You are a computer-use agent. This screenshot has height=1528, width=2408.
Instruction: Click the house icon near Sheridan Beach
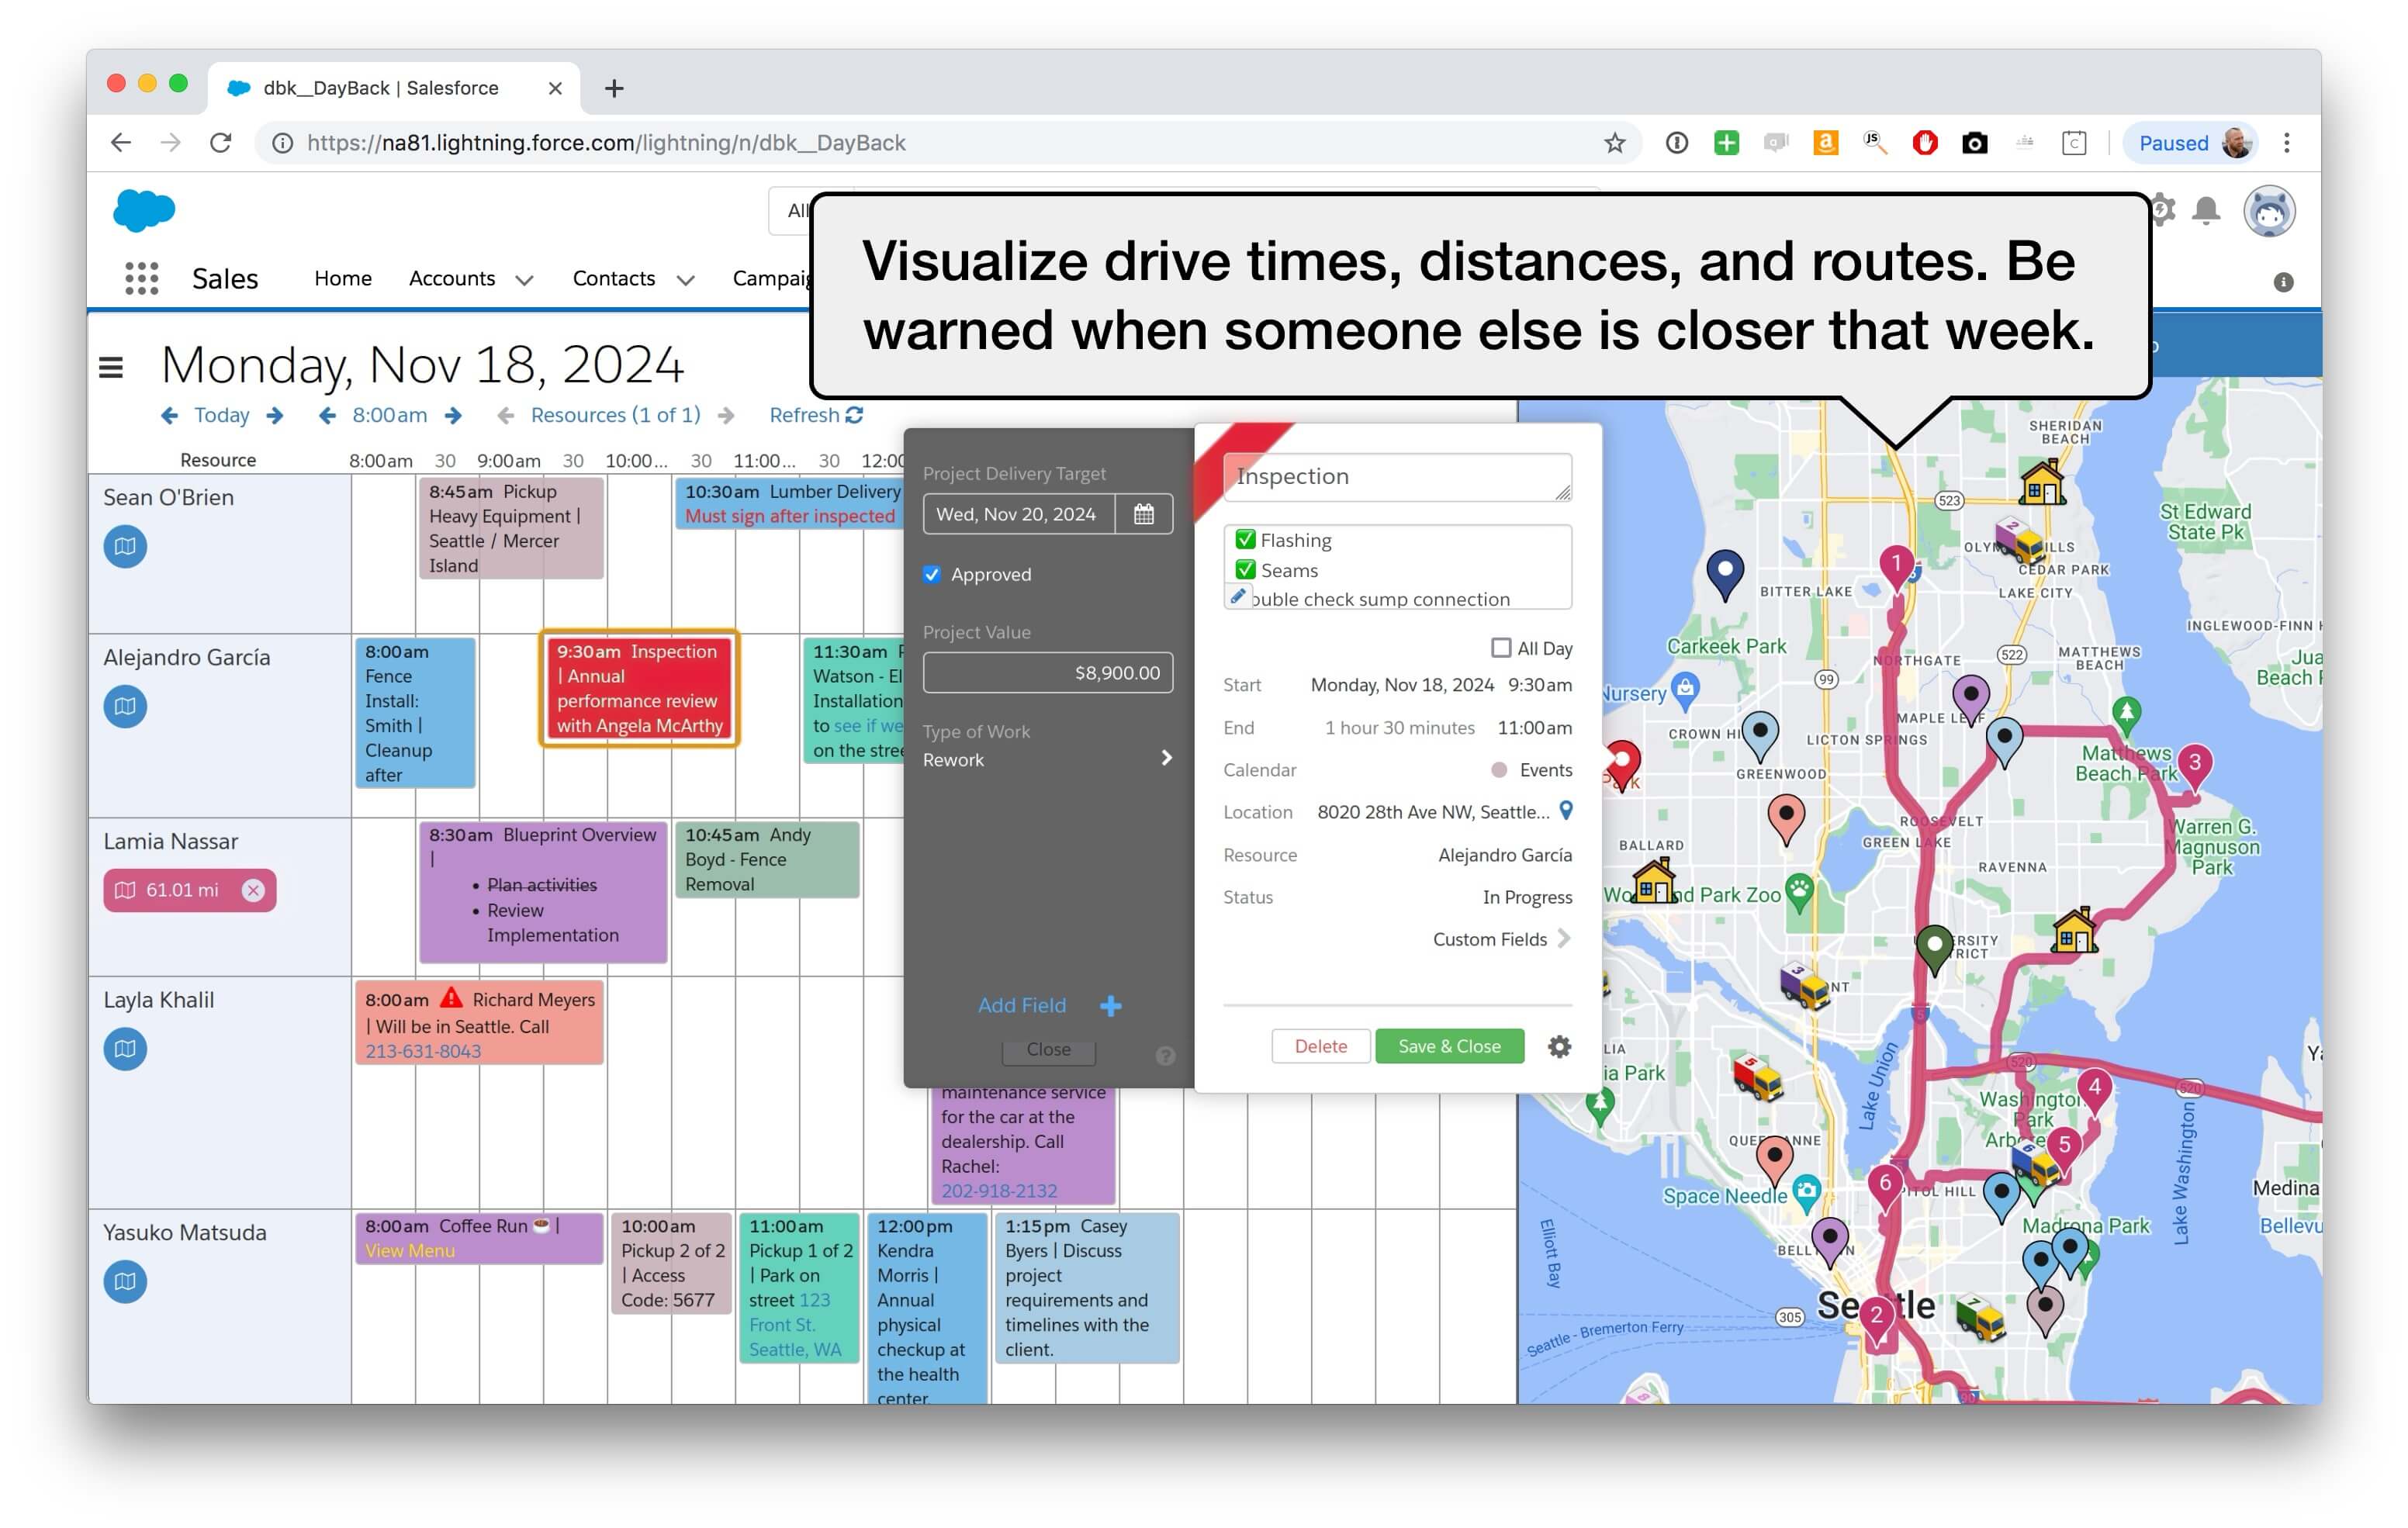[x=2042, y=483]
